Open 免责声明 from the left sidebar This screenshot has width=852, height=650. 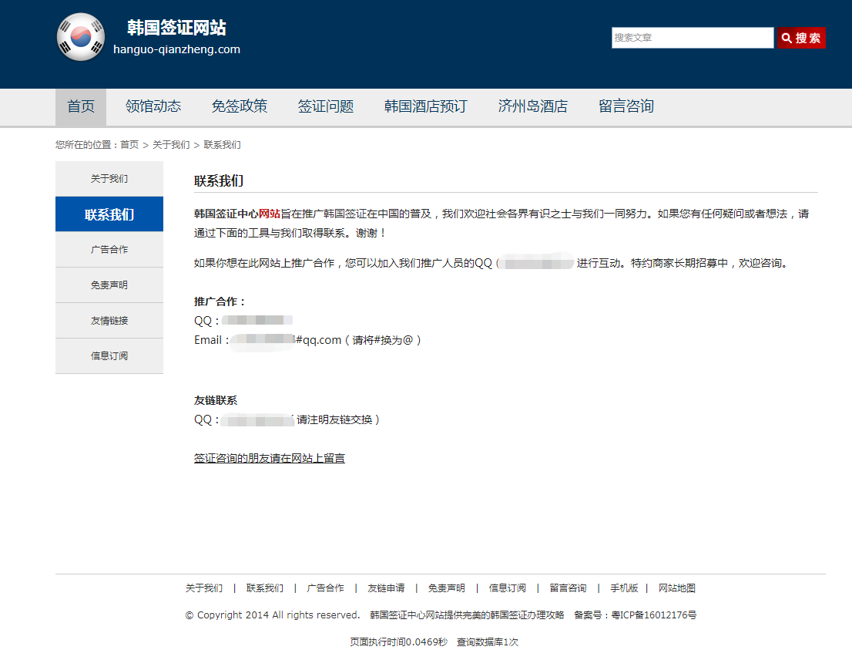(x=109, y=285)
